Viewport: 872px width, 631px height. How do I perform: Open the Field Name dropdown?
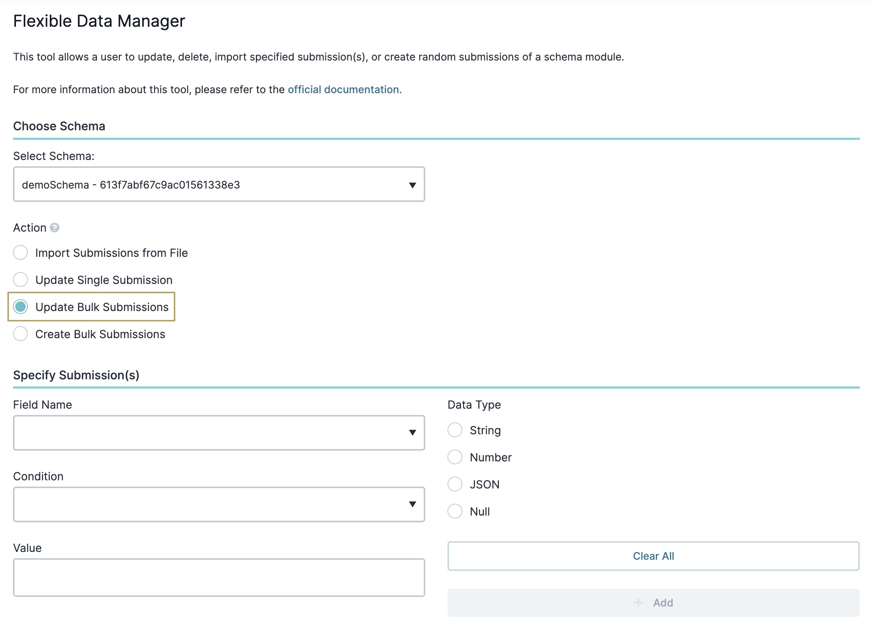click(219, 433)
